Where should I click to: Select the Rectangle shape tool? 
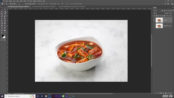click(2, 30)
